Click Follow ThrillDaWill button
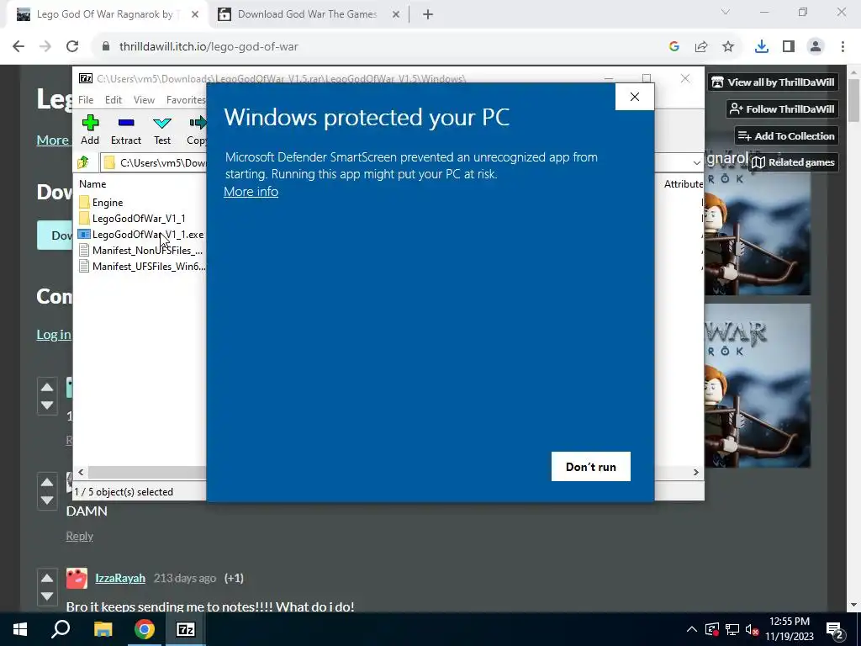 782,109
